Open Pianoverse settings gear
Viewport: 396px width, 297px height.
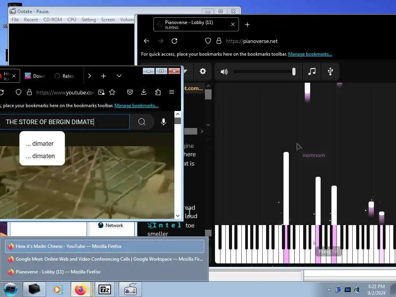(203, 72)
